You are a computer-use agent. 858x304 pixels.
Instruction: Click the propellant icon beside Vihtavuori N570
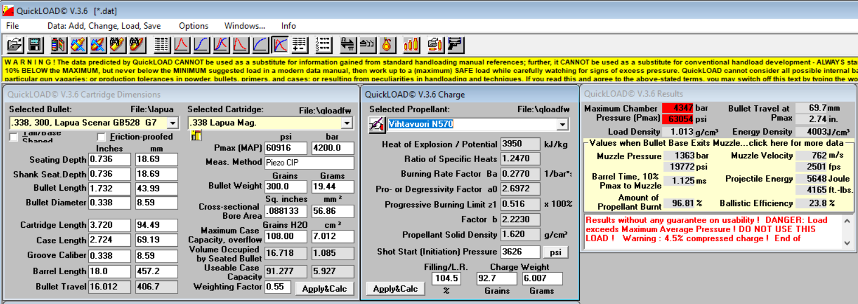(x=376, y=125)
